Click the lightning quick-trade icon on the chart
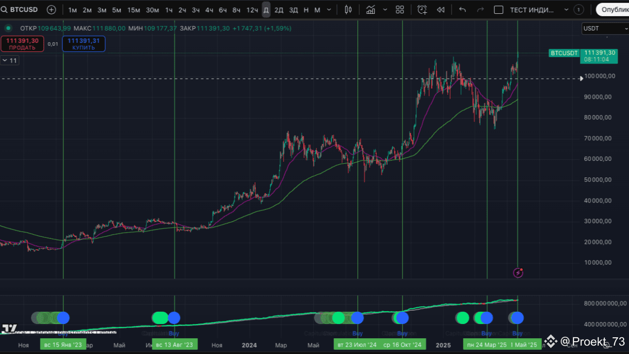This screenshot has width=629, height=354. click(x=518, y=272)
